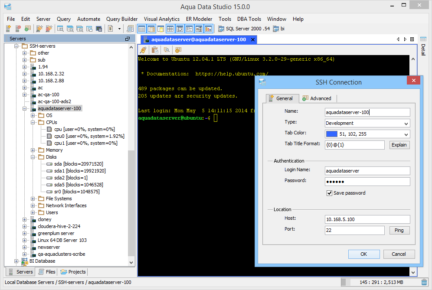Click the Host input field
Viewport: 432px width, 290px height.
coord(367,219)
